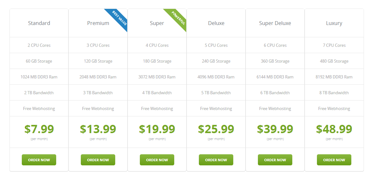Click Order Now under Standard plan
This screenshot has height=178, width=375.
point(39,160)
